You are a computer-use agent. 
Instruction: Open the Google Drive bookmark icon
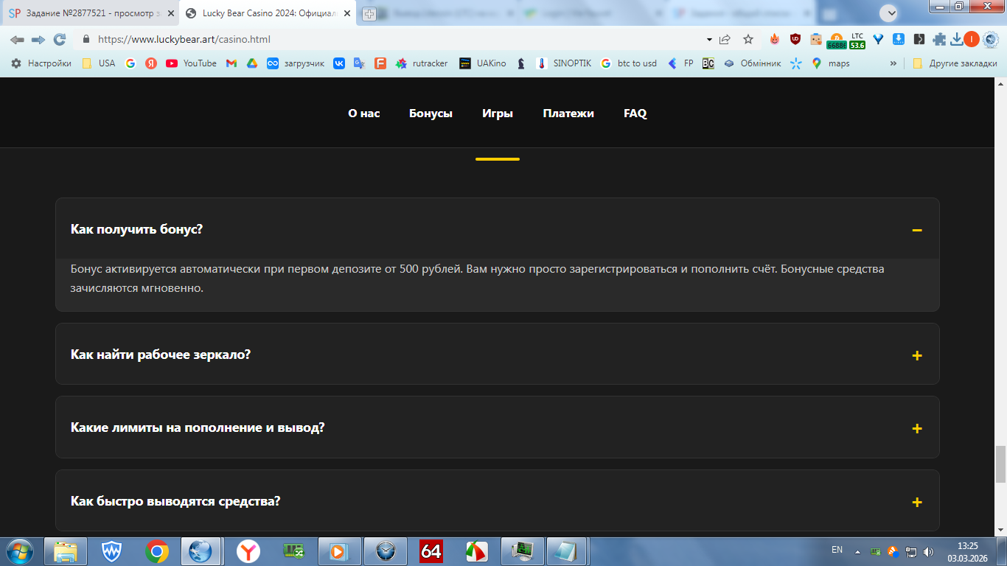[x=252, y=63]
